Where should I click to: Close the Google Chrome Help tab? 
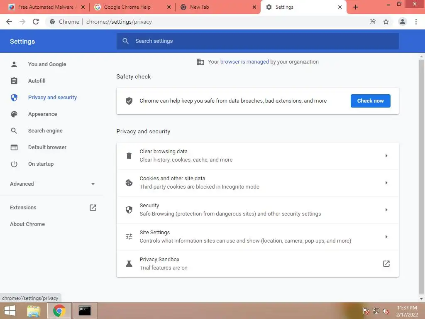tap(169, 7)
